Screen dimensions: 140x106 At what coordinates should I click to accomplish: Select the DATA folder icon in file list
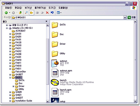point(55,25)
